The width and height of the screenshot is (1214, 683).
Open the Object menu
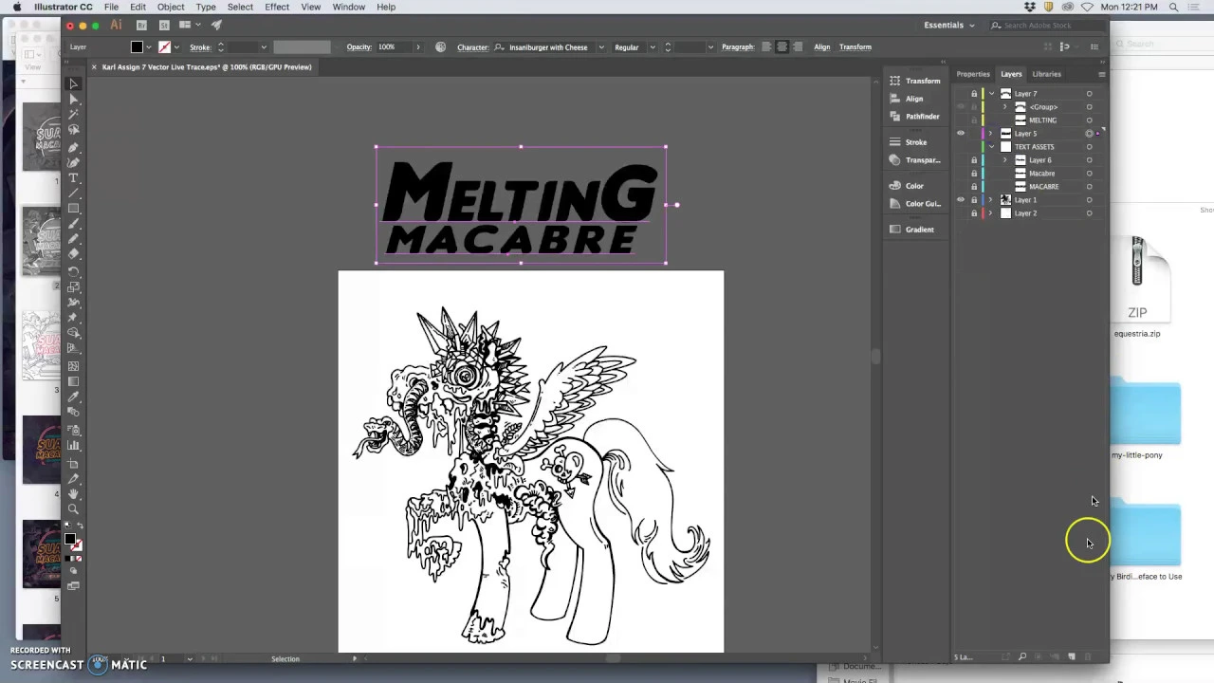(171, 7)
